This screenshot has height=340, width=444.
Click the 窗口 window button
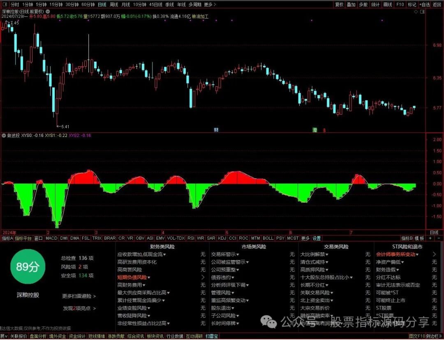coord(39,238)
